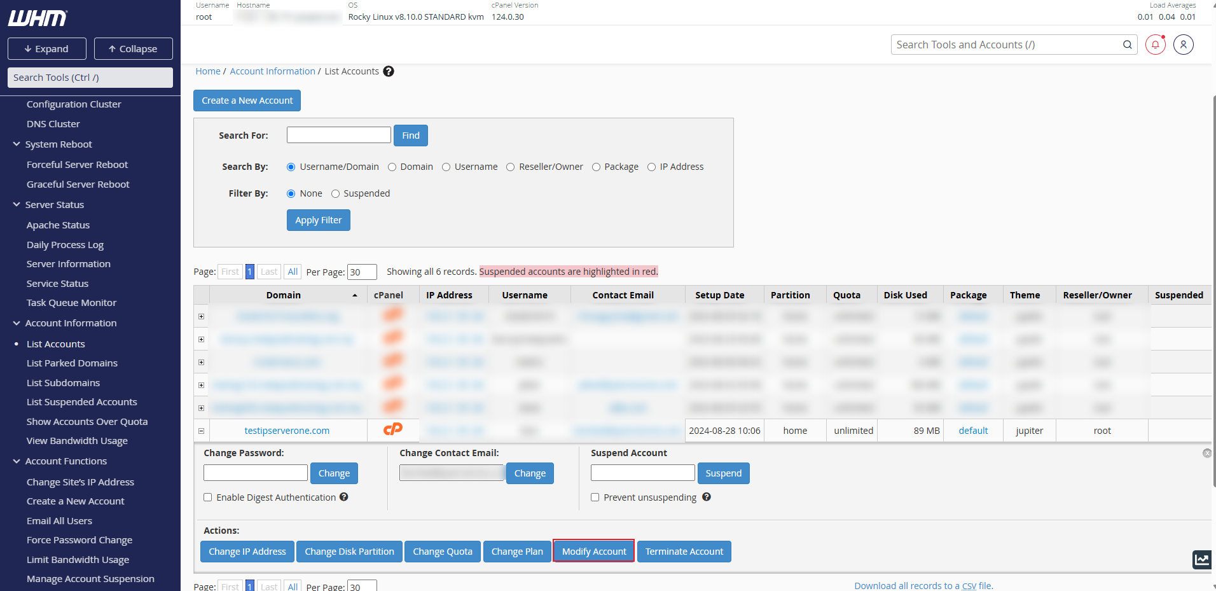Open List Subdomains in sidebar
Screen dimensions: 1216x591
pos(63,383)
